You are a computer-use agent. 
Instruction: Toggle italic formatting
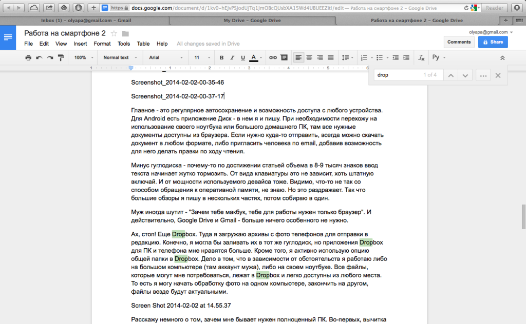tap(232, 57)
